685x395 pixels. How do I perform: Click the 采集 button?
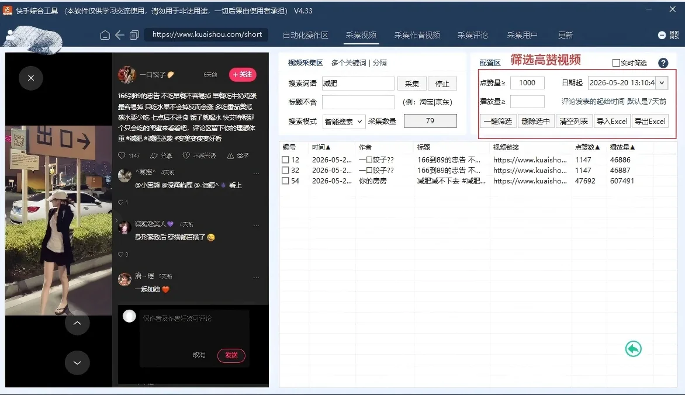(411, 84)
